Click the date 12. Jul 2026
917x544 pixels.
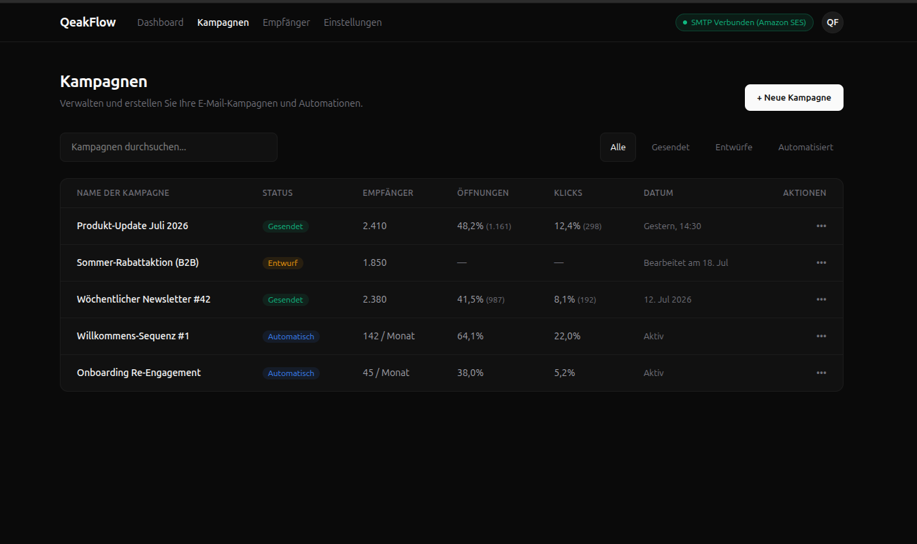(x=667, y=300)
